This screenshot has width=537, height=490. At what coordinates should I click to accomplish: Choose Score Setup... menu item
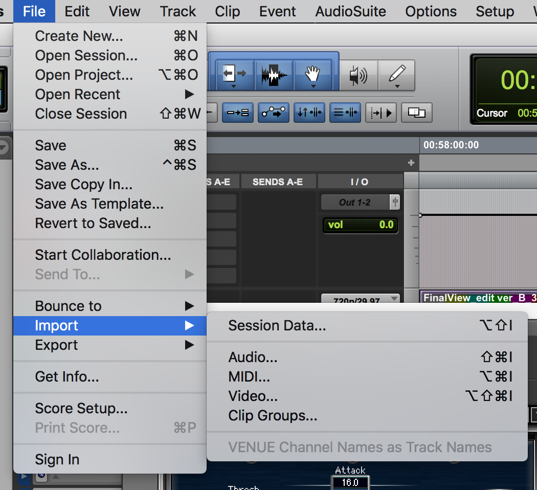tap(109, 409)
